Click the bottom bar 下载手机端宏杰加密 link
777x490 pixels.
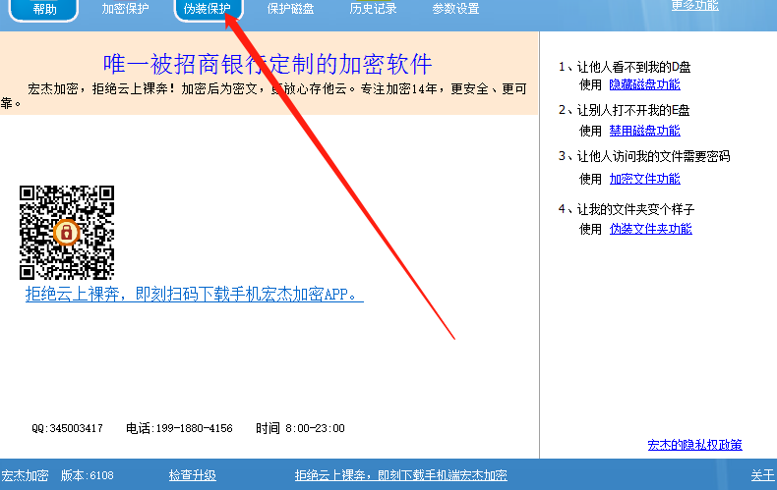pos(401,475)
